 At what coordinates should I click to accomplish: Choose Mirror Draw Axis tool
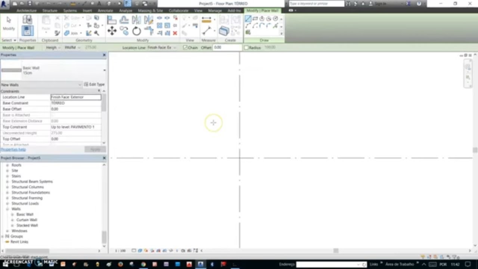149,20
